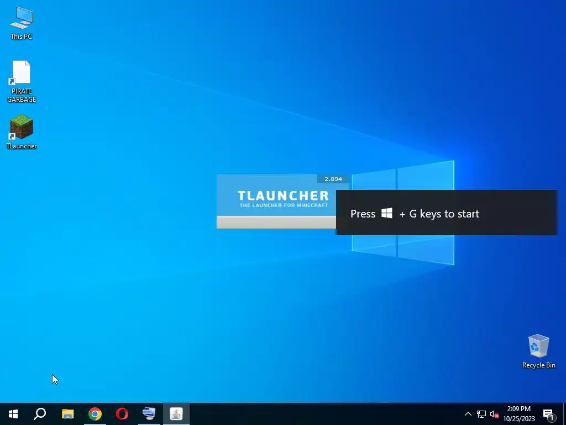Screen dimensions: 566x425
Task: Open the Windows Start menu
Action: click(x=13, y=414)
